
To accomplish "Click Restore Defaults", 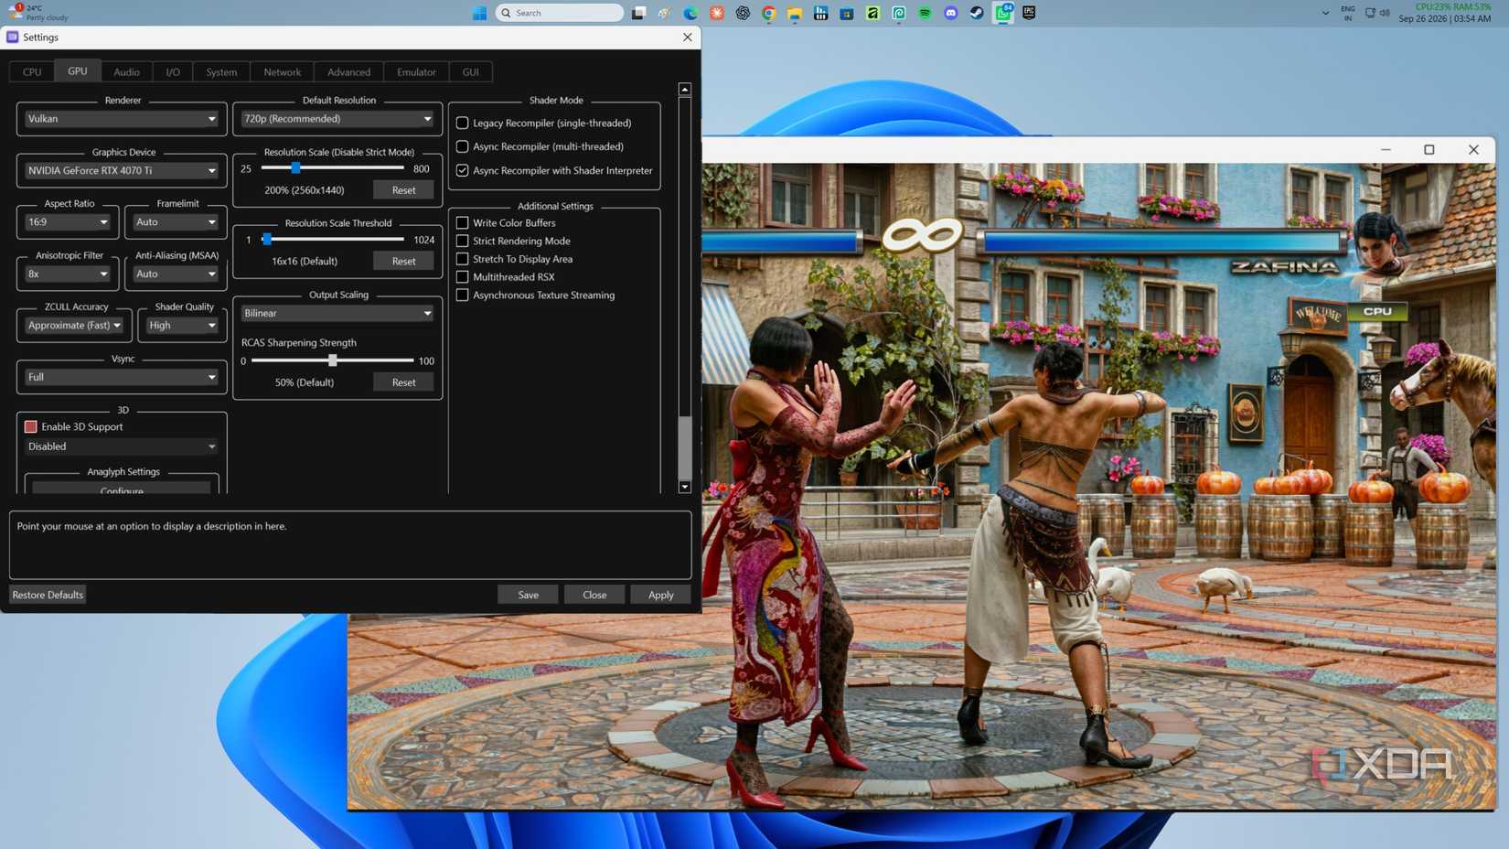I will pos(48,595).
